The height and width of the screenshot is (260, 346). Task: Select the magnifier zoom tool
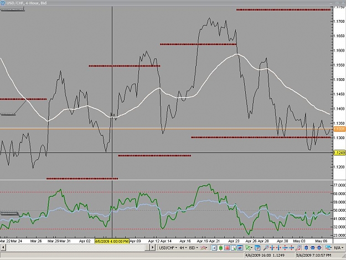click(x=266, y=248)
